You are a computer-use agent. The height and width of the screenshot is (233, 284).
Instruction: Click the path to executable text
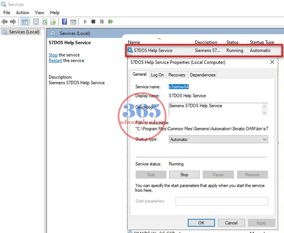tap(202, 129)
